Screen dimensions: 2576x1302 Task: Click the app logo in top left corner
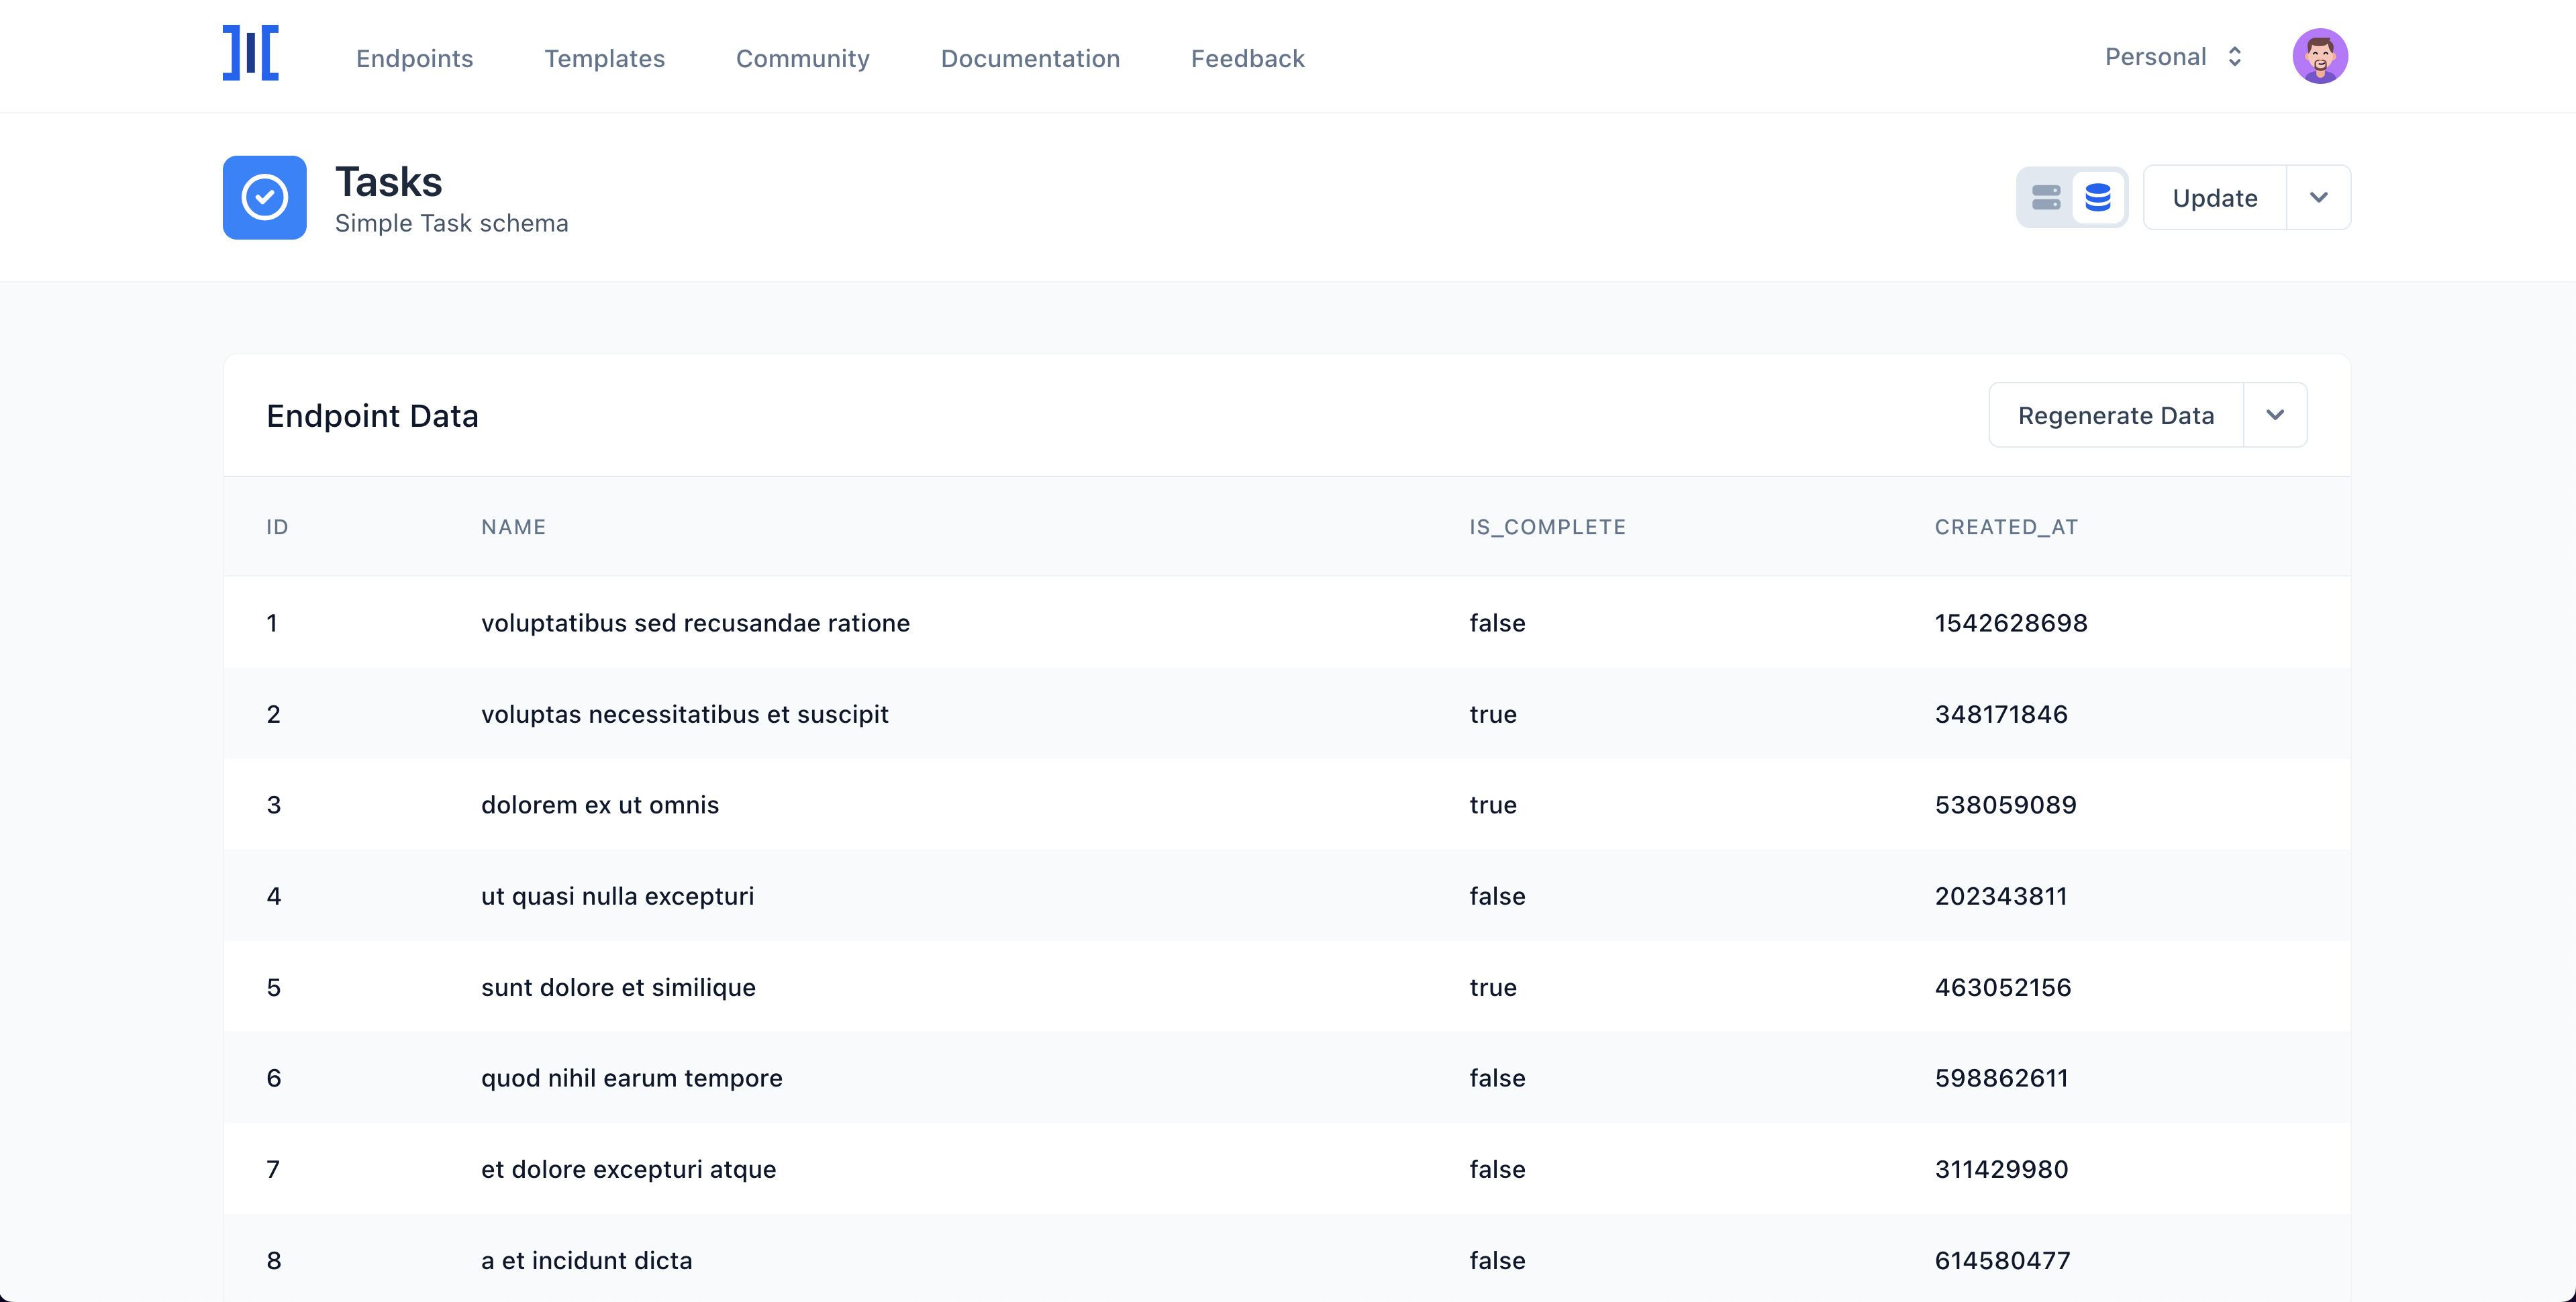tap(250, 55)
